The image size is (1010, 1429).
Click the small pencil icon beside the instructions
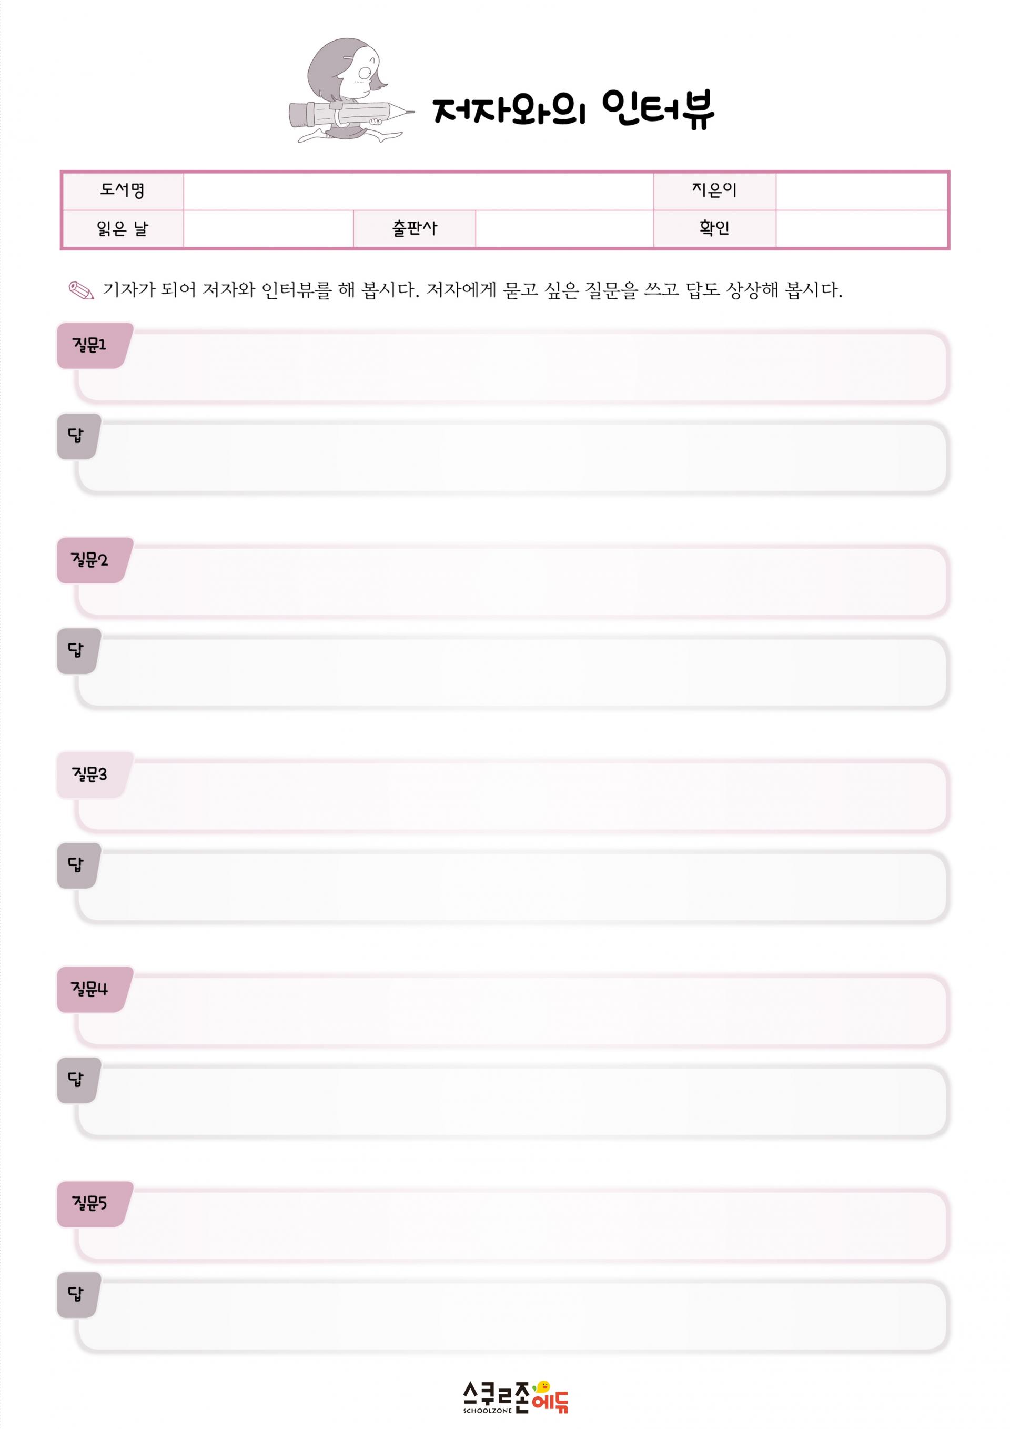[x=81, y=290]
